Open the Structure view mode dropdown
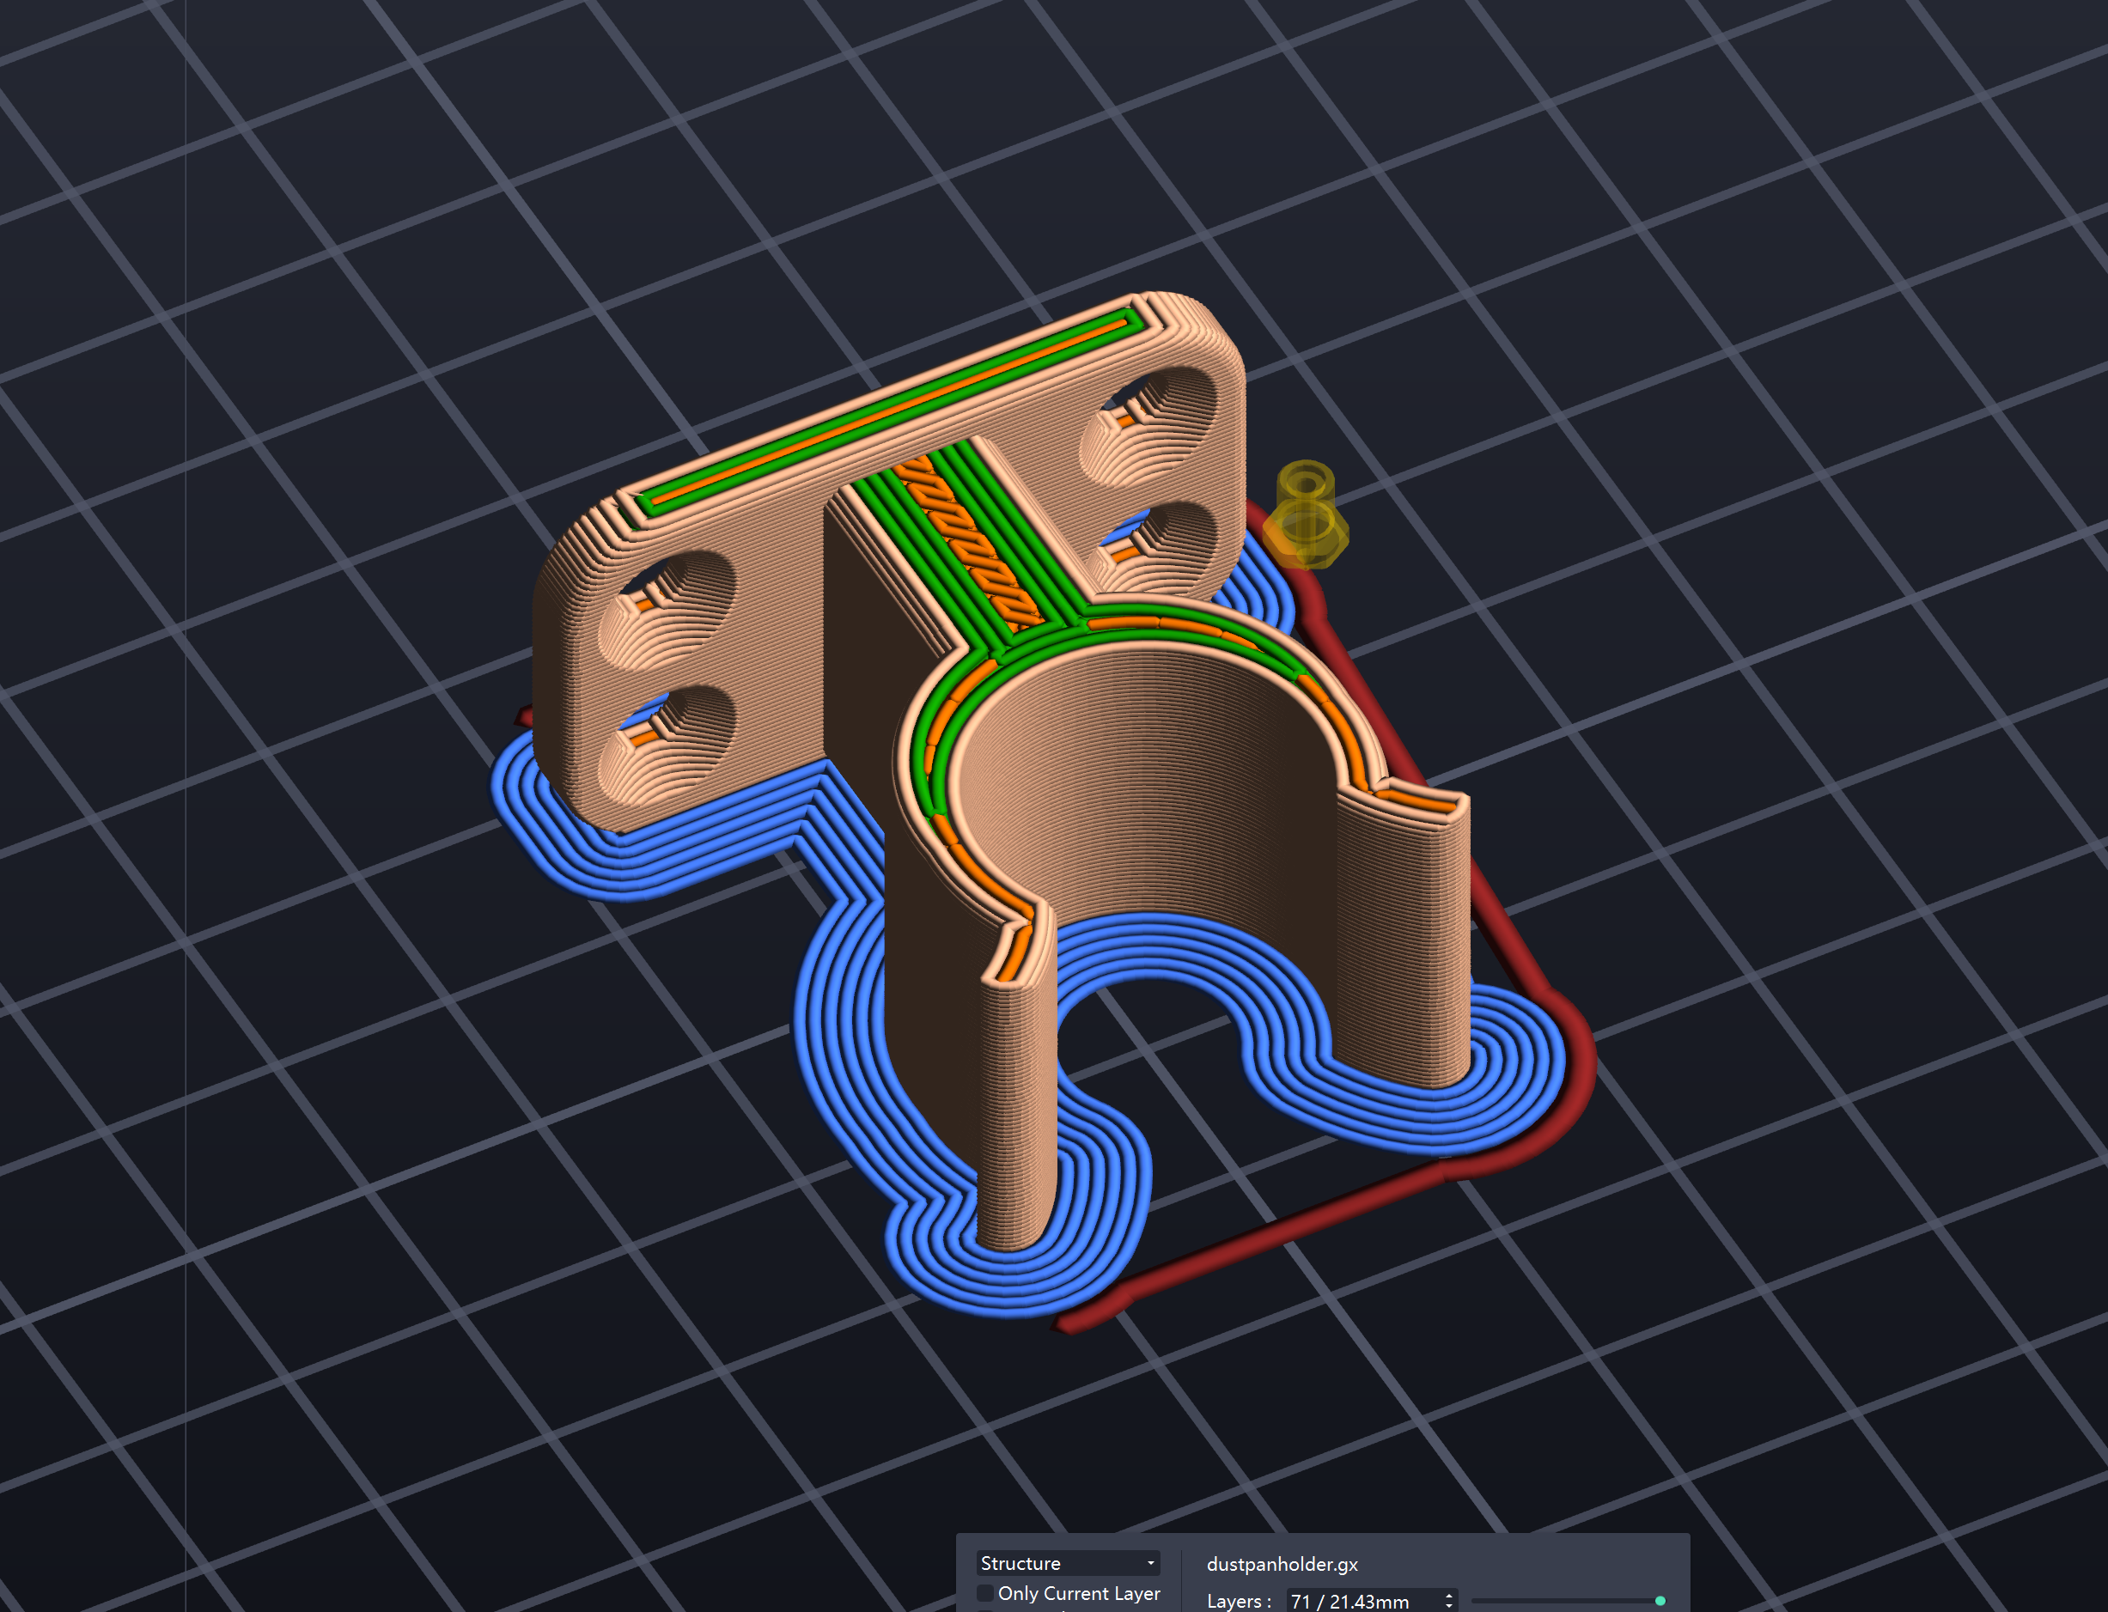The image size is (2108, 1612). coord(1067,1563)
